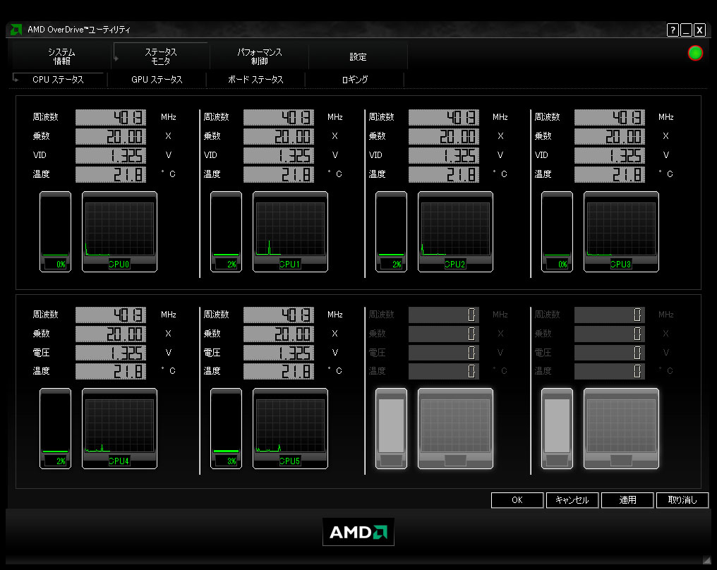Image resolution: width=717 pixels, height=570 pixels.
Task: Click the CPU3 load bar gauge
Action: click(x=557, y=232)
